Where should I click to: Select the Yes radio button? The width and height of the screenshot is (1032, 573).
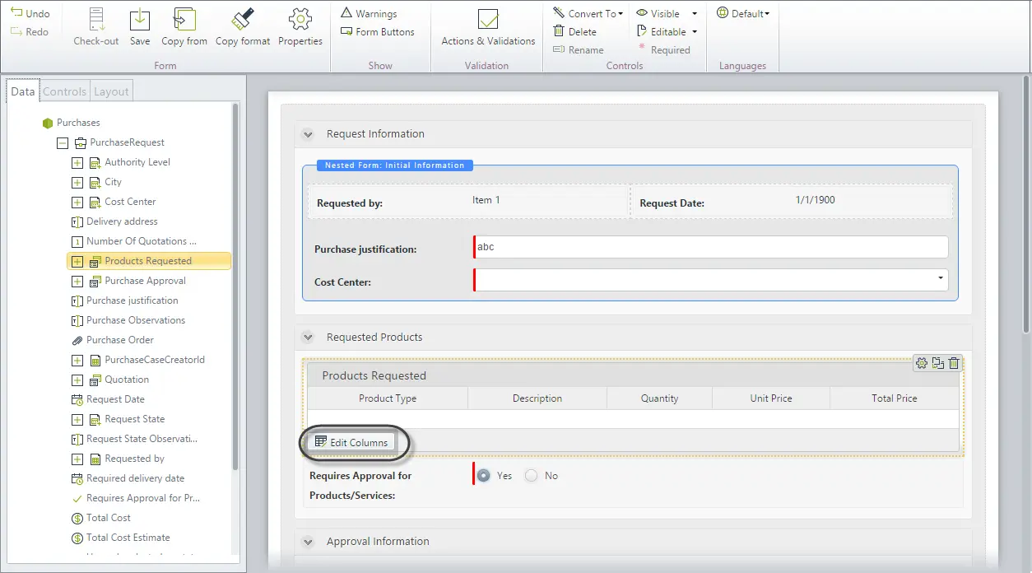point(484,476)
